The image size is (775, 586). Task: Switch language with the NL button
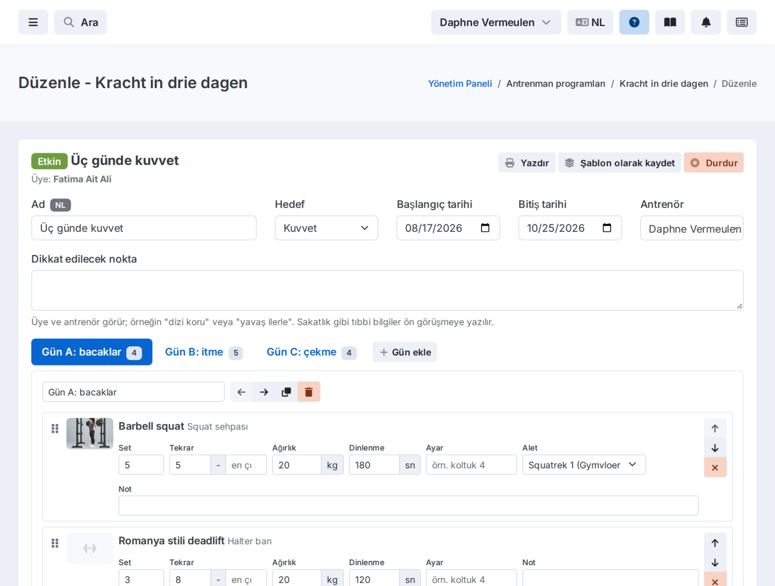[x=590, y=22]
